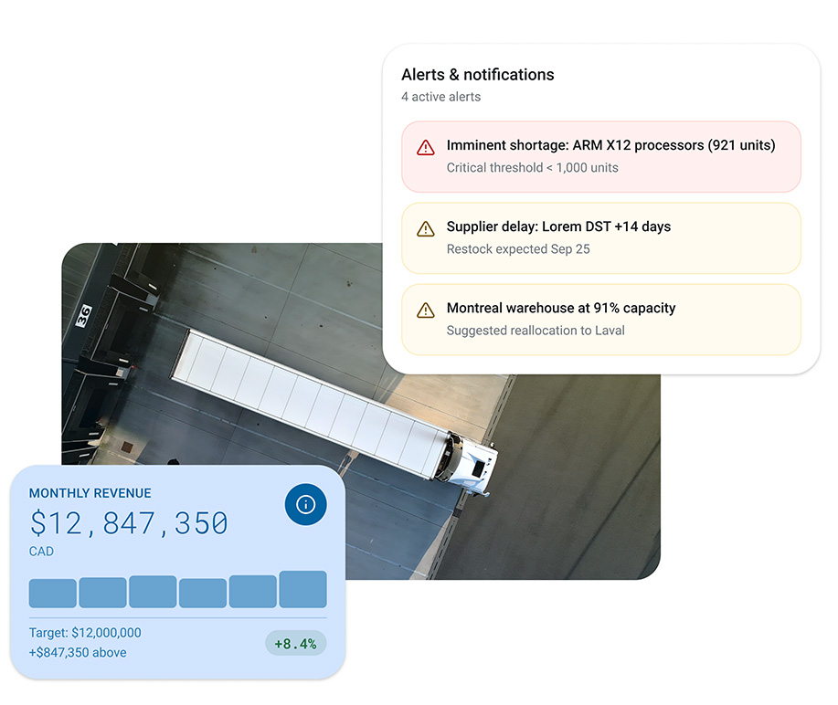
Task: Click the warning icon beside Montreal warehouse alert
Action: [x=426, y=310]
